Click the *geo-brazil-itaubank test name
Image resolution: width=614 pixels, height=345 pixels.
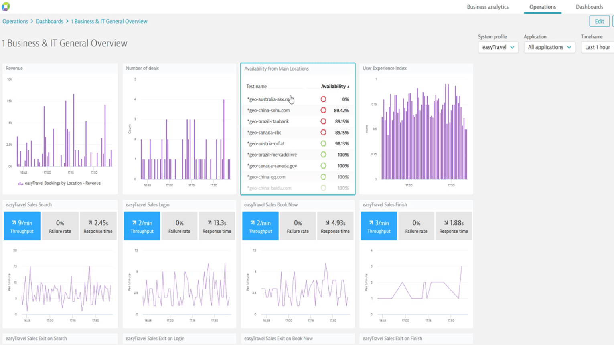coord(268,121)
